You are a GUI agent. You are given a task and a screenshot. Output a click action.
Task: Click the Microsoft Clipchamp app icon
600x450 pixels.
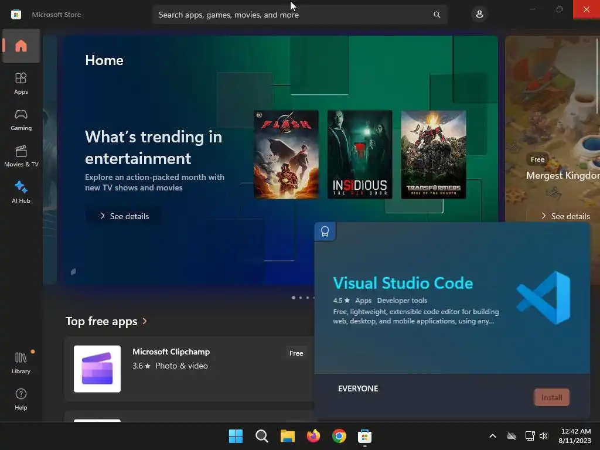click(97, 369)
